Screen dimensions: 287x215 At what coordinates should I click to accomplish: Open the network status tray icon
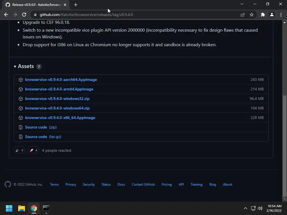point(253,208)
